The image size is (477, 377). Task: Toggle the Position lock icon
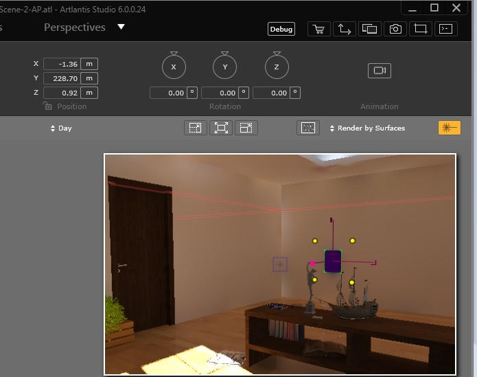[x=47, y=106]
